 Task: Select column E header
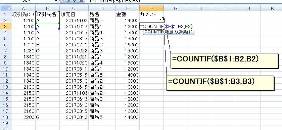(x=127, y=8)
